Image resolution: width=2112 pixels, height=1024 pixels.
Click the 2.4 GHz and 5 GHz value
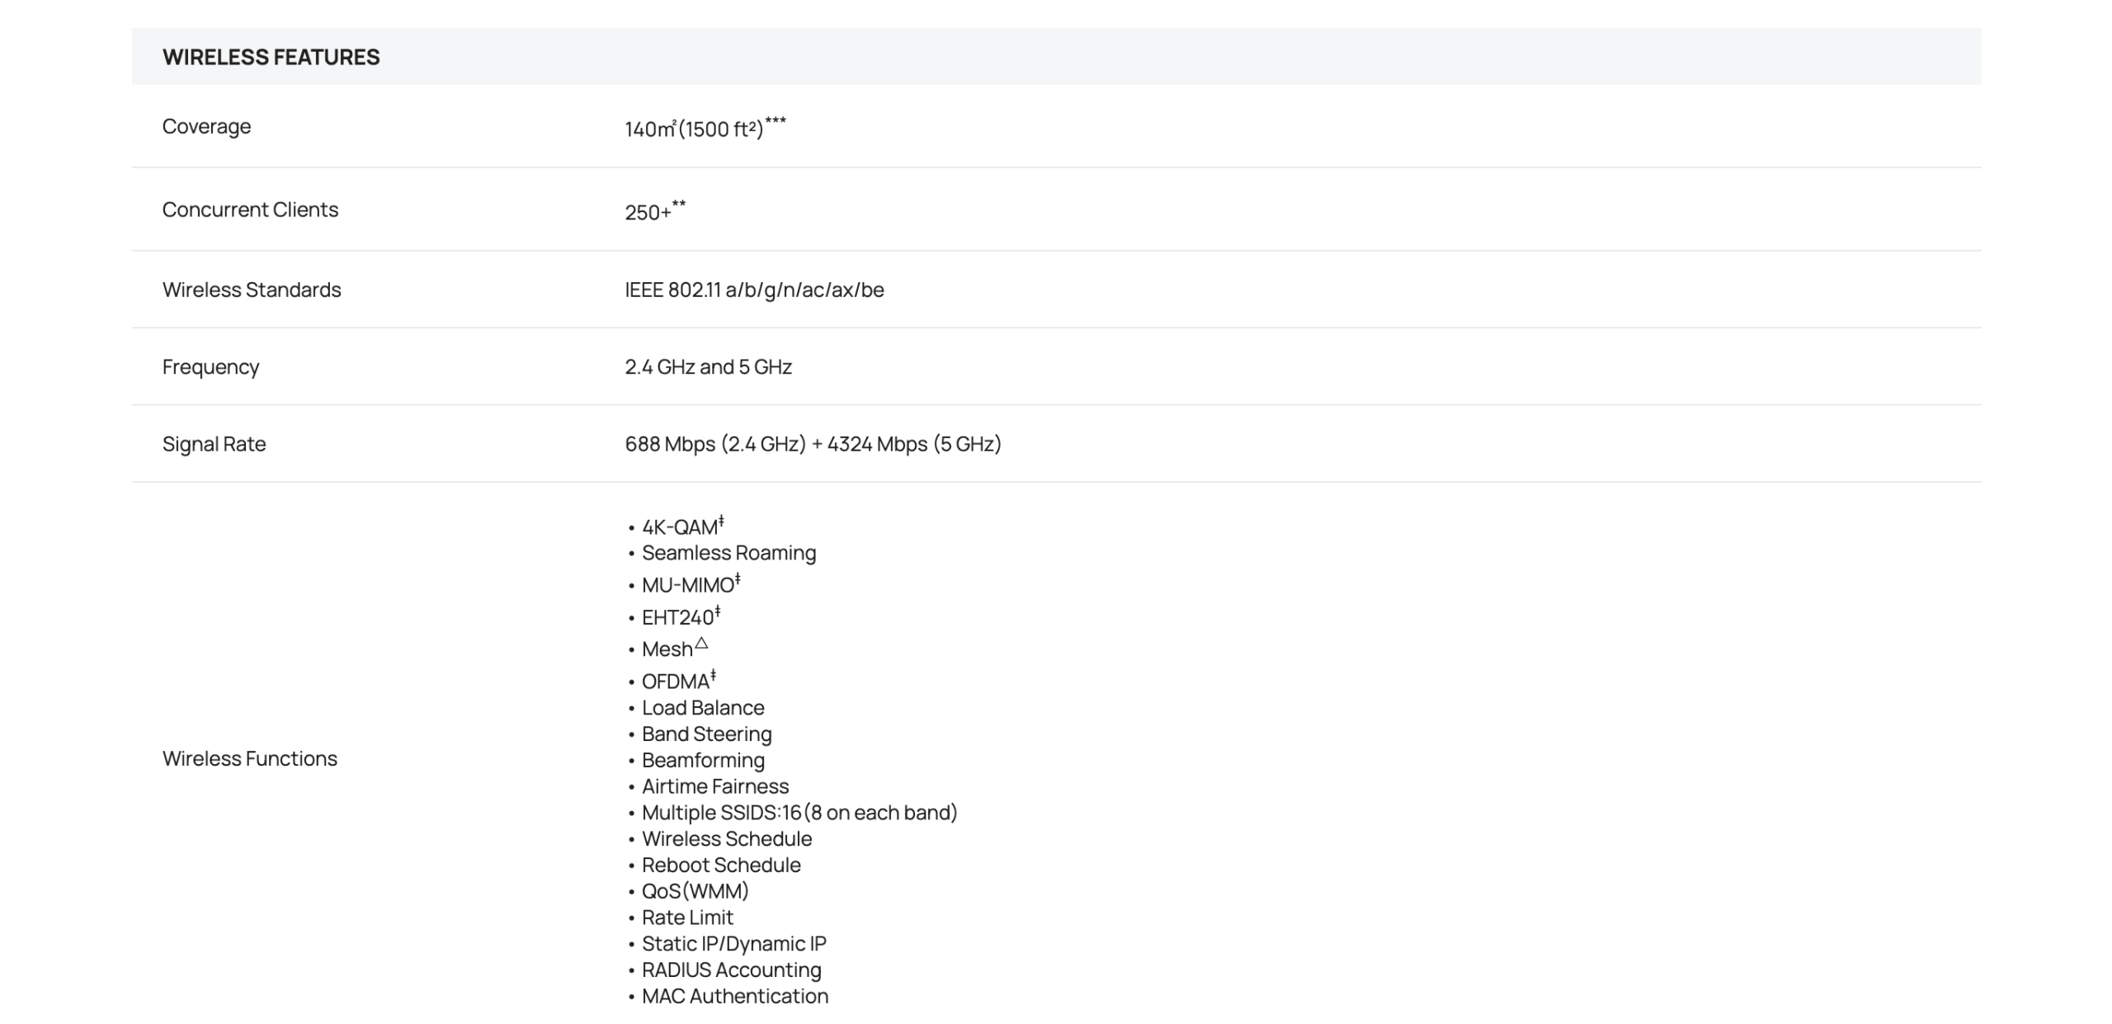[x=708, y=366]
